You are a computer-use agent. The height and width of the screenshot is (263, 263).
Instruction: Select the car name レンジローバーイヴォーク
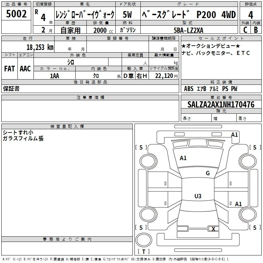coord(85,14)
